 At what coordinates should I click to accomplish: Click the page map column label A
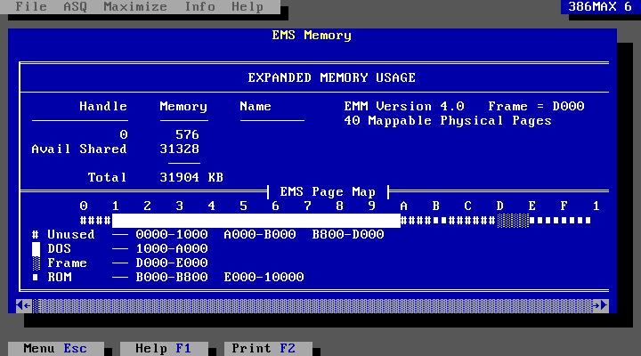pyautogui.click(x=404, y=206)
